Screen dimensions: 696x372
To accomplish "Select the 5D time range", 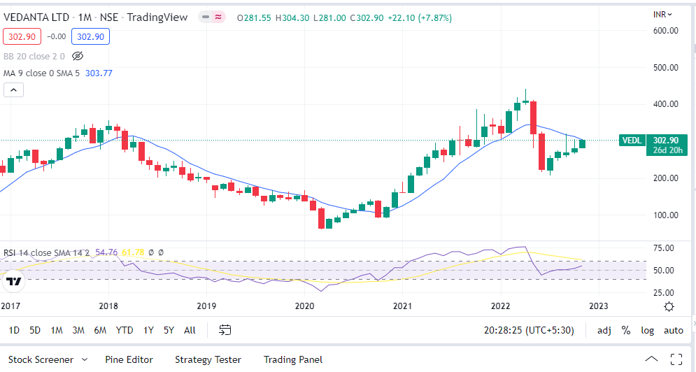I will coord(35,330).
